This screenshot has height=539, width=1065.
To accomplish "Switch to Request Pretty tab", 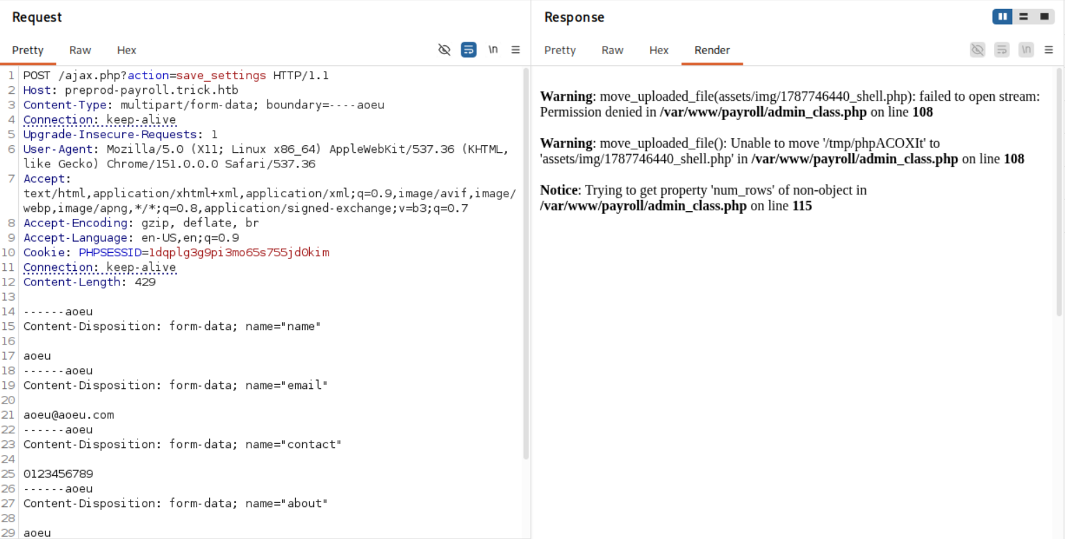I will pos(28,50).
